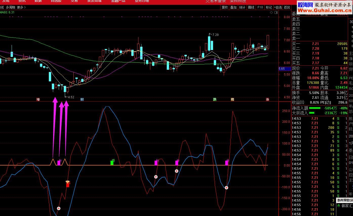
Task: Click the 卖一 ask row label
Action: (x=296, y=38)
